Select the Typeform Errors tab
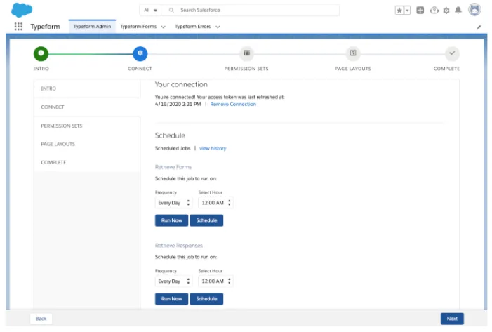Image resolution: width=492 pixels, height=332 pixels. pyautogui.click(x=192, y=27)
